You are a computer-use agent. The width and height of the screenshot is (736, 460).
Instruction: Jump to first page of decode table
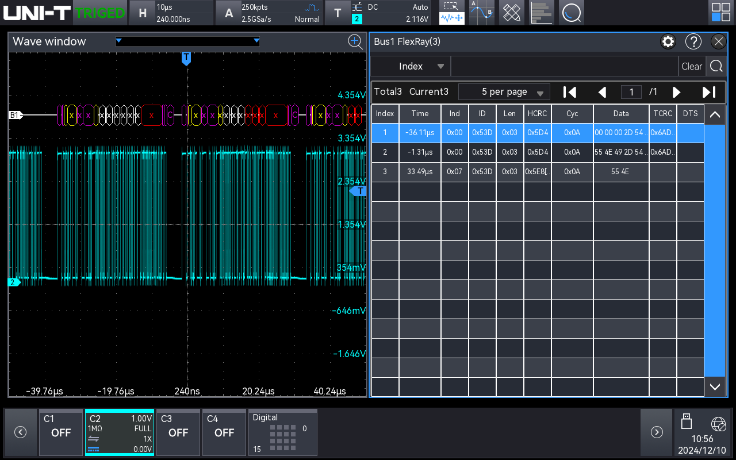tap(570, 92)
